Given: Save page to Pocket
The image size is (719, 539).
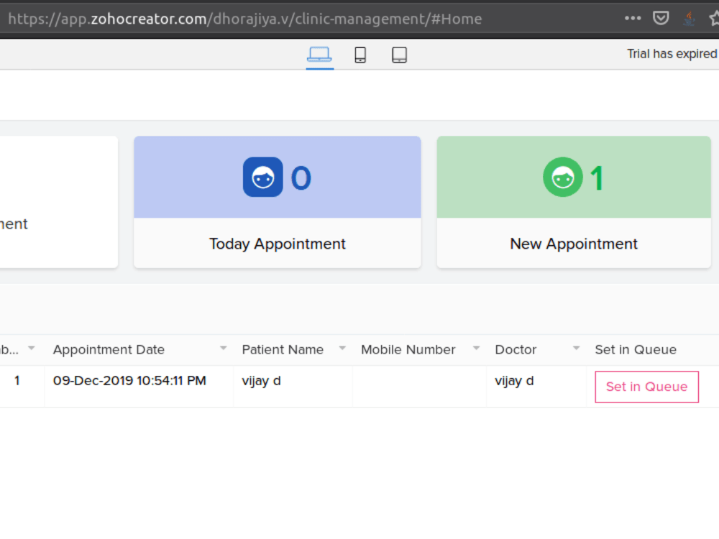Looking at the screenshot, I should click(661, 19).
